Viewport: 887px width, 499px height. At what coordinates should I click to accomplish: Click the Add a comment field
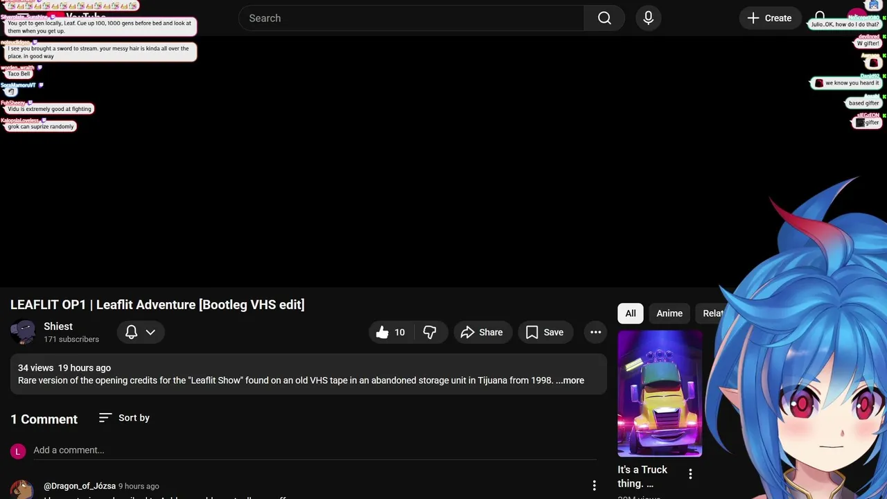[315, 450]
